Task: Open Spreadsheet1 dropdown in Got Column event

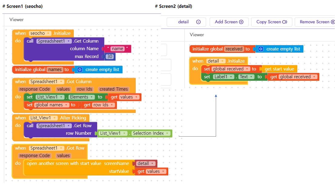Action: click(47, 82)
